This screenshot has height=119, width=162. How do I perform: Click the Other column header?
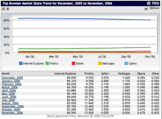pos(155,74)
